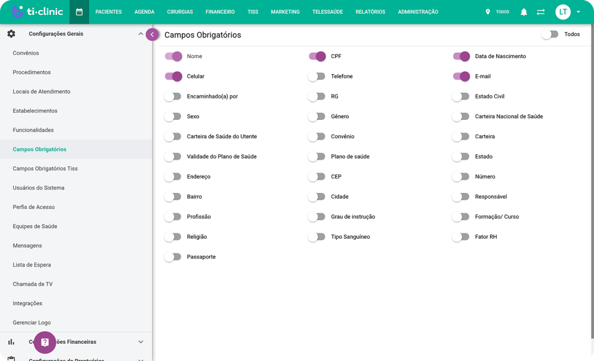Enable the Convênio toggle
Screen dimensions: 594x361
coord(317,137)
